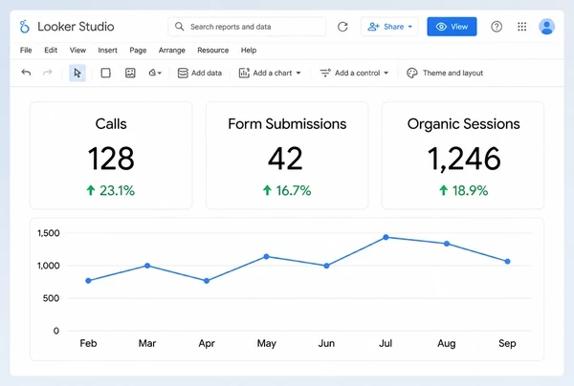574x386 pixels.
Task: Open the Edit menu
Action: [x=51, y=50]
